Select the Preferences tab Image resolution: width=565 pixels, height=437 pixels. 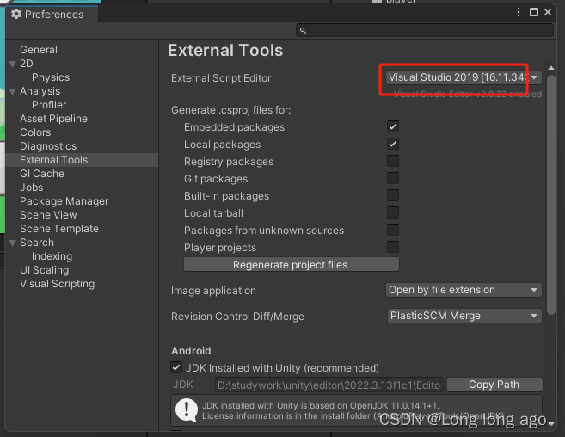(51, 14)
